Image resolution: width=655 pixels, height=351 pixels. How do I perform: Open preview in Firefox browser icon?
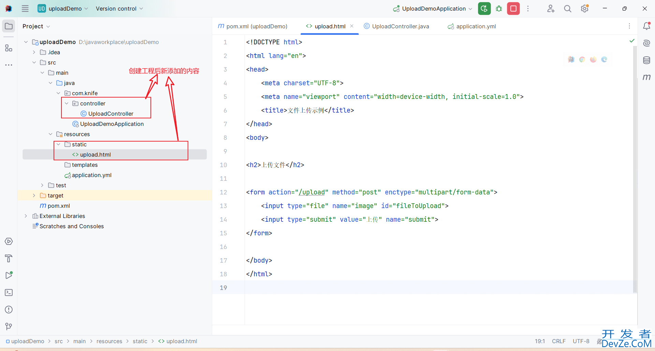click(593, 59)
